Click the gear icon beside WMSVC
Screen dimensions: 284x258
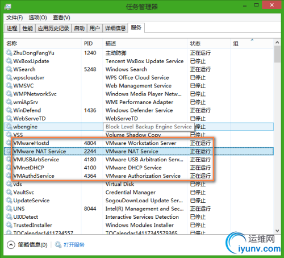pos(9,85)
